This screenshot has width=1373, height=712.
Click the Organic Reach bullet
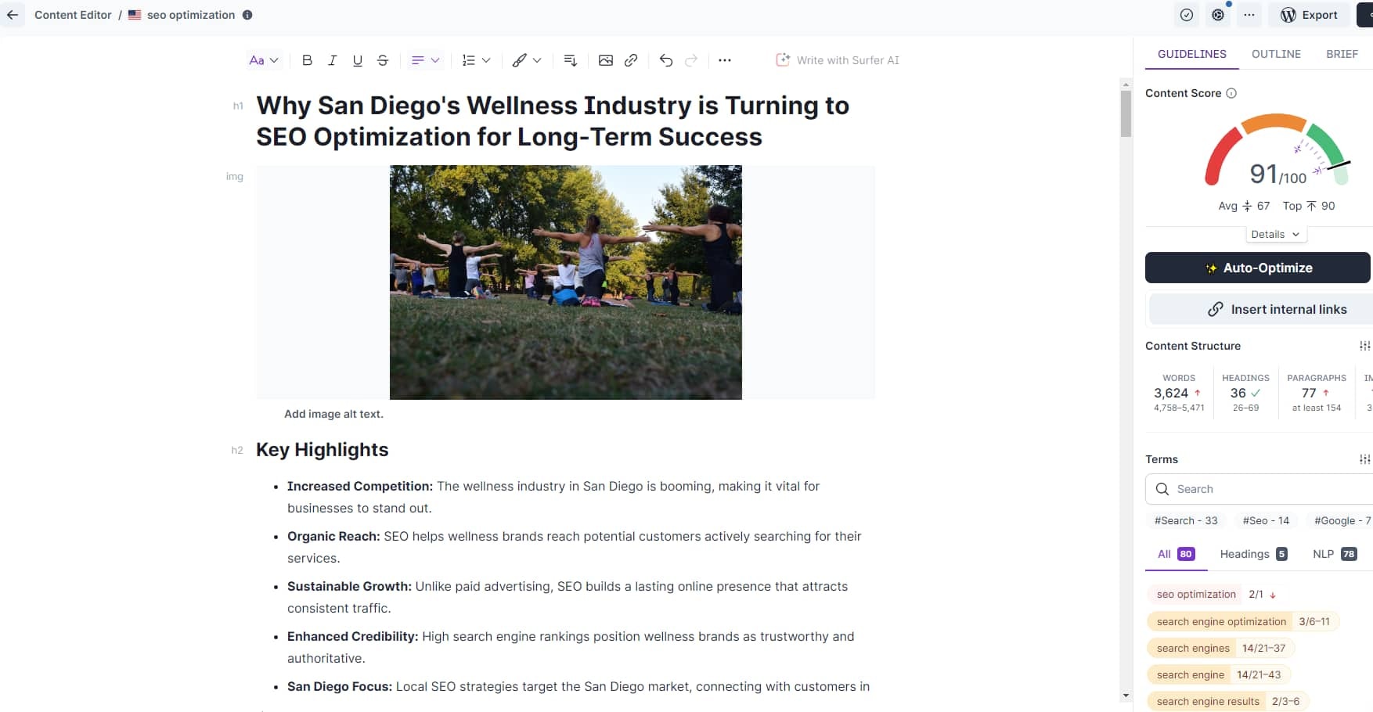(574, 547)
